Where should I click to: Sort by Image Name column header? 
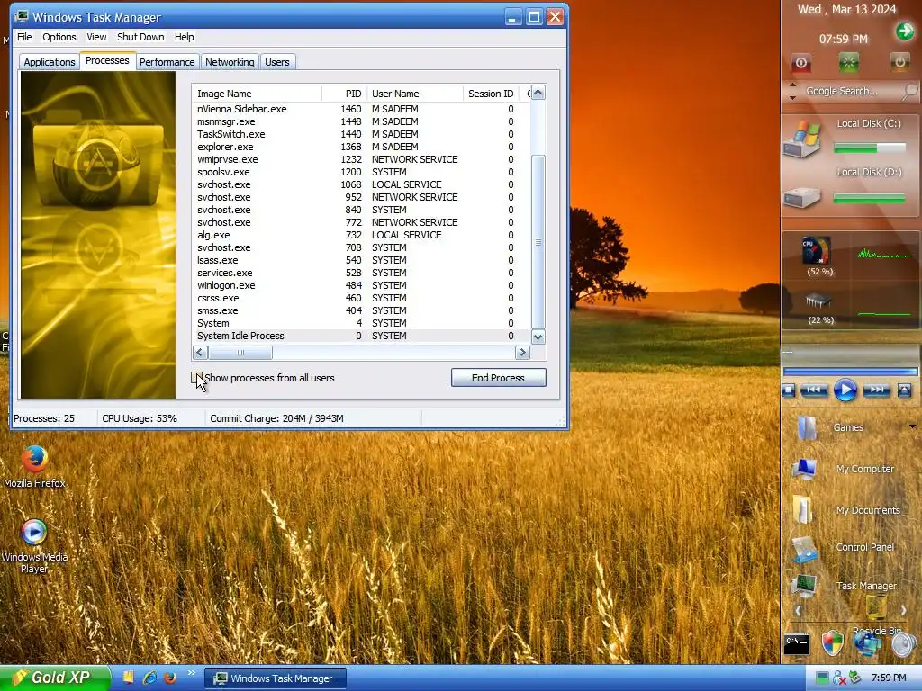point(257,94)
